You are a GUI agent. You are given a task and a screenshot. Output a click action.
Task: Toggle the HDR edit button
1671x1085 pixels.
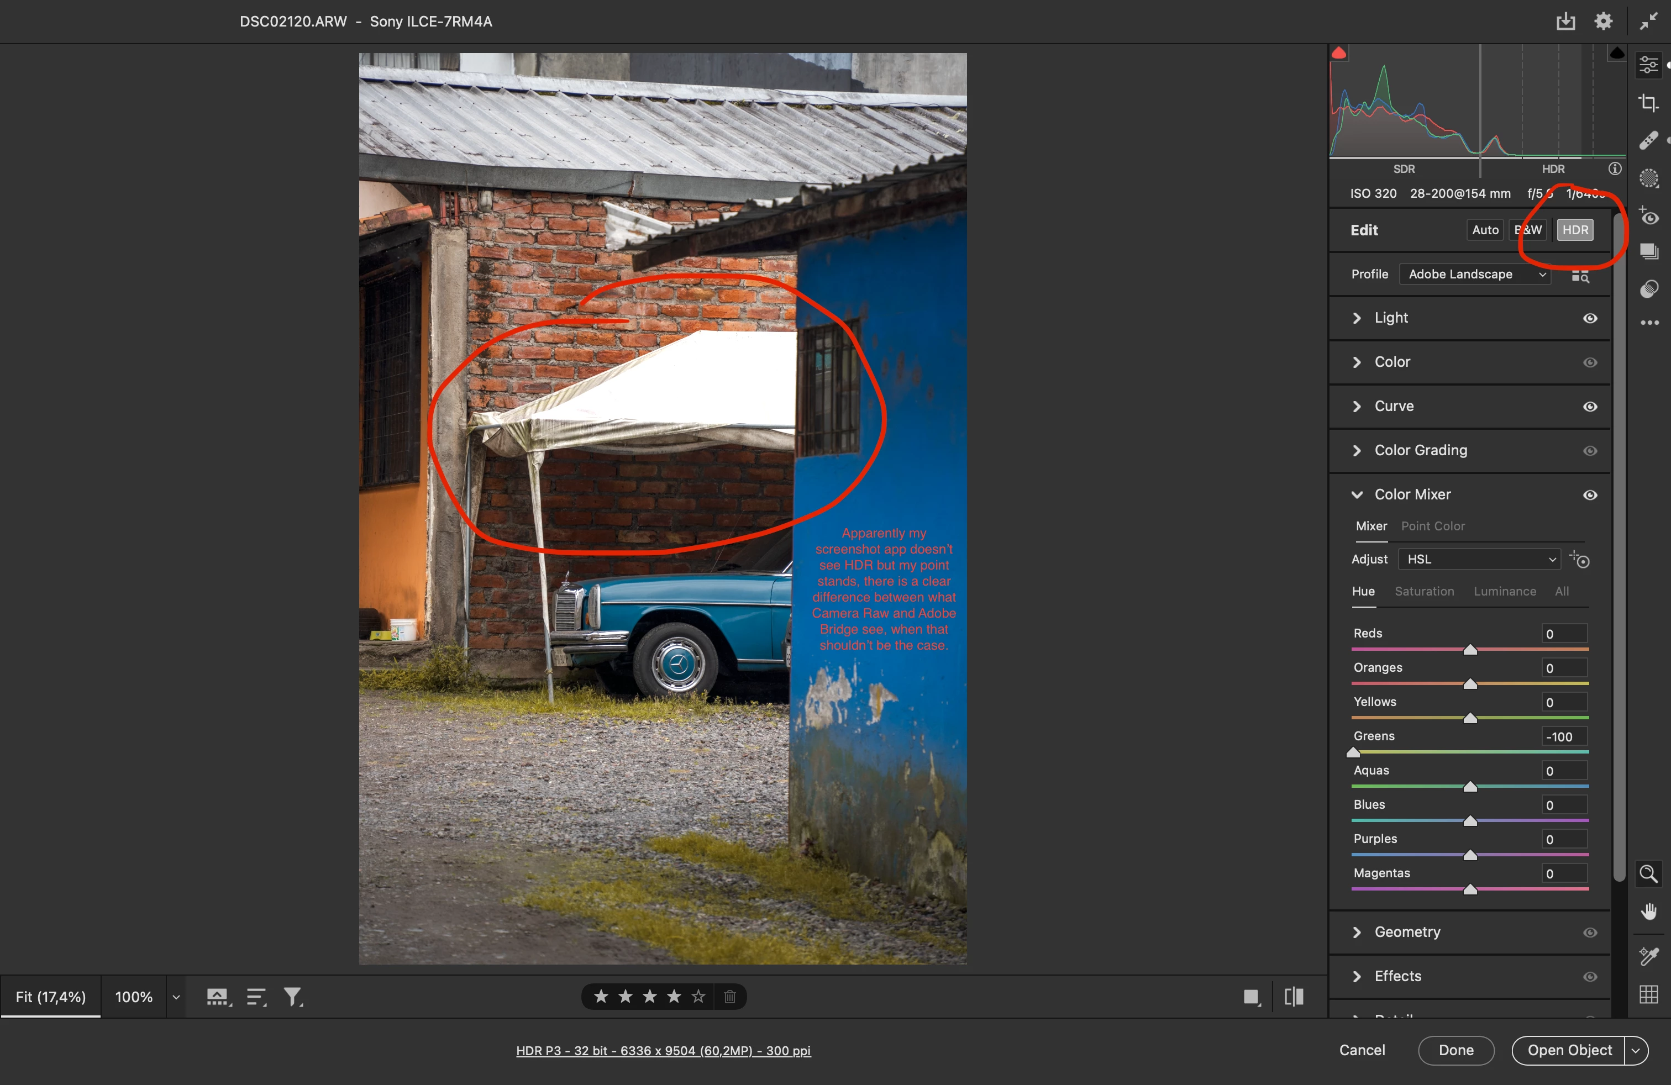pyautogui.click(x=1575, y=230)
